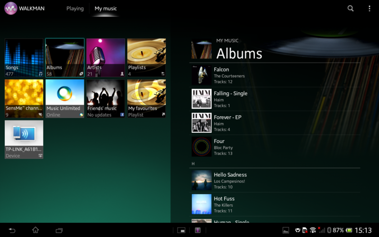Viewport: 379px width, 237px height.
Task: Select the TP-LINK device tile
Action: coord(24,139)
